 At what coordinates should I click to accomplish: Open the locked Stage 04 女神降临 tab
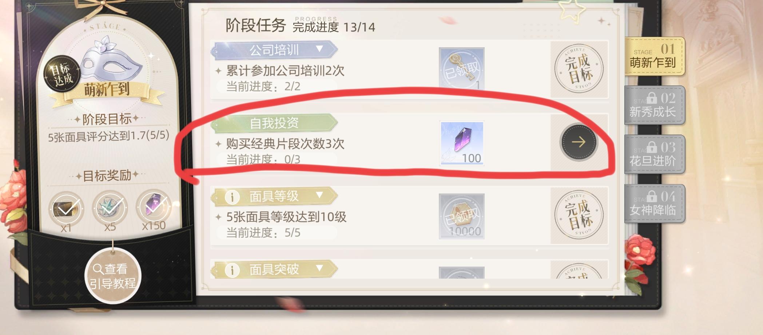(x=654, y=204)
